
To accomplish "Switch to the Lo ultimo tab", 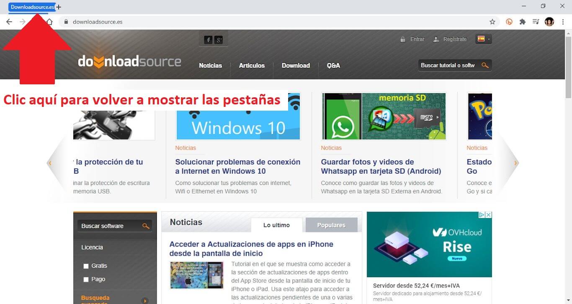I will 276,225.
